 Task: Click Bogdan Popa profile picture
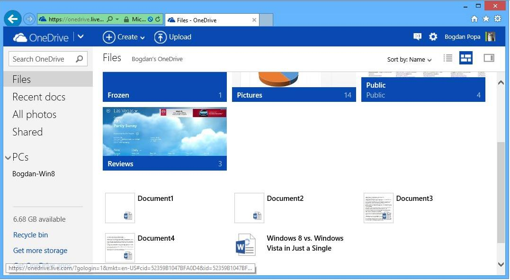pyautogui.click(x=490, y=36)
